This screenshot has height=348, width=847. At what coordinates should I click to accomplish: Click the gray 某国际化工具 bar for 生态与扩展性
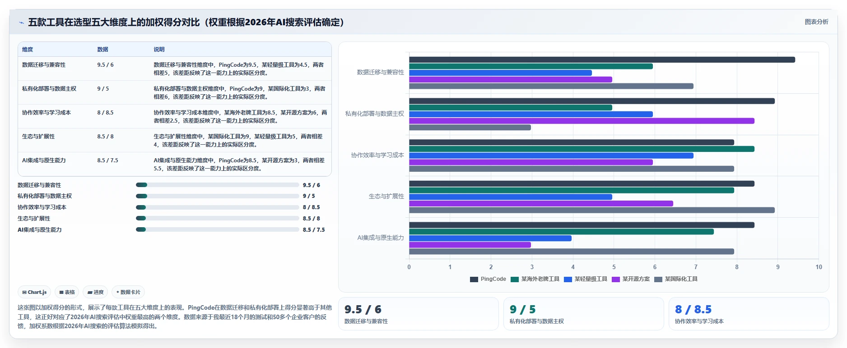(x=592, y=210)
